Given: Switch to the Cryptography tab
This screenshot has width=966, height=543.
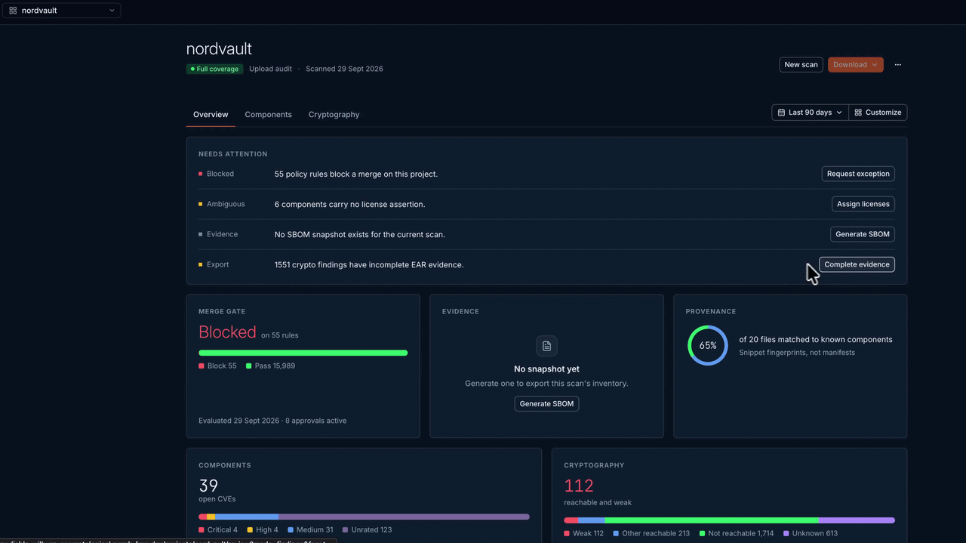Looking at the screenshot, I should click(x=334, y=115).
